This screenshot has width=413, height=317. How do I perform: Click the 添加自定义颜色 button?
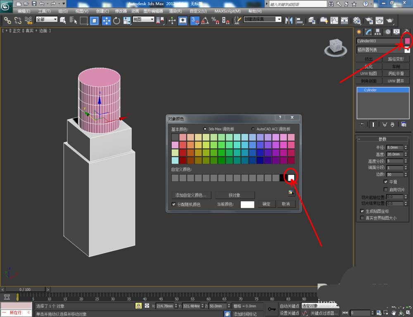pyautogui.click(x=191, y=195)
